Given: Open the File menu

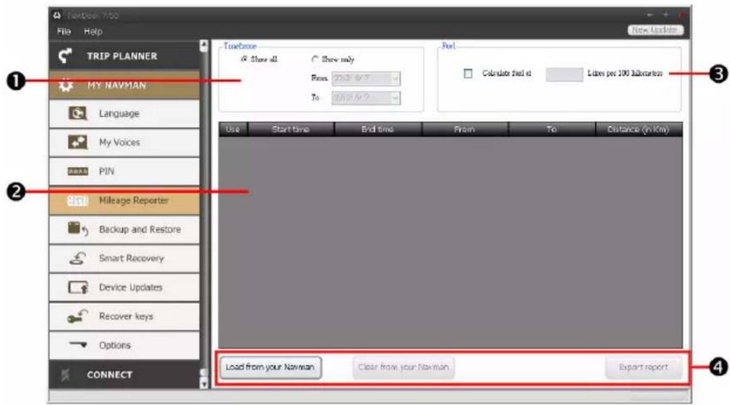Looking at the screenshot, I should coord(64,31).
